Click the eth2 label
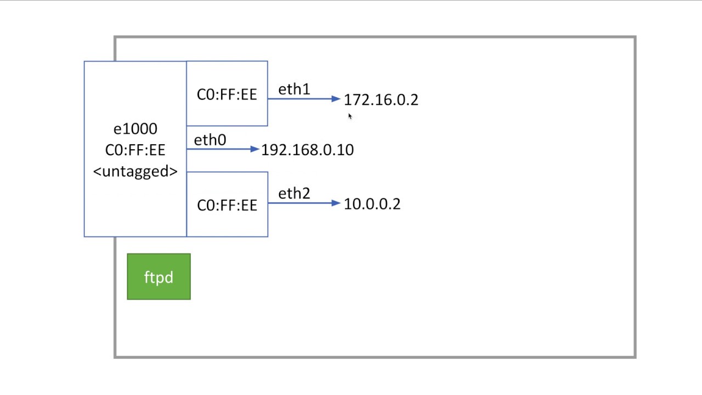 [294, 194]
